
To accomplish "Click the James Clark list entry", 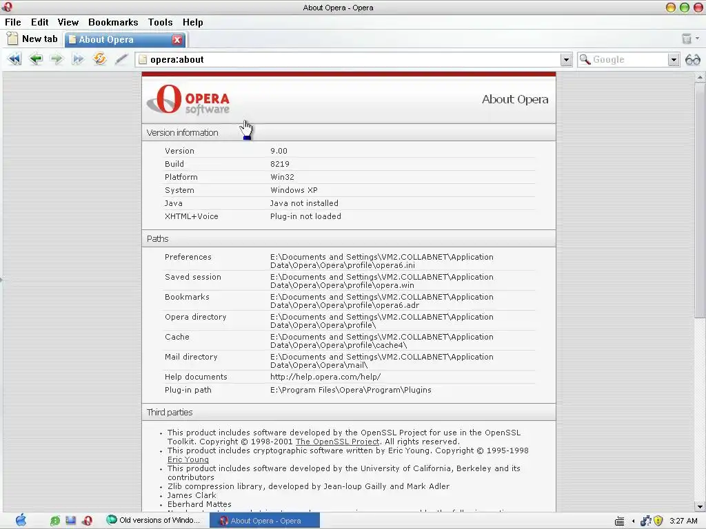I will [x=192, y=495].
